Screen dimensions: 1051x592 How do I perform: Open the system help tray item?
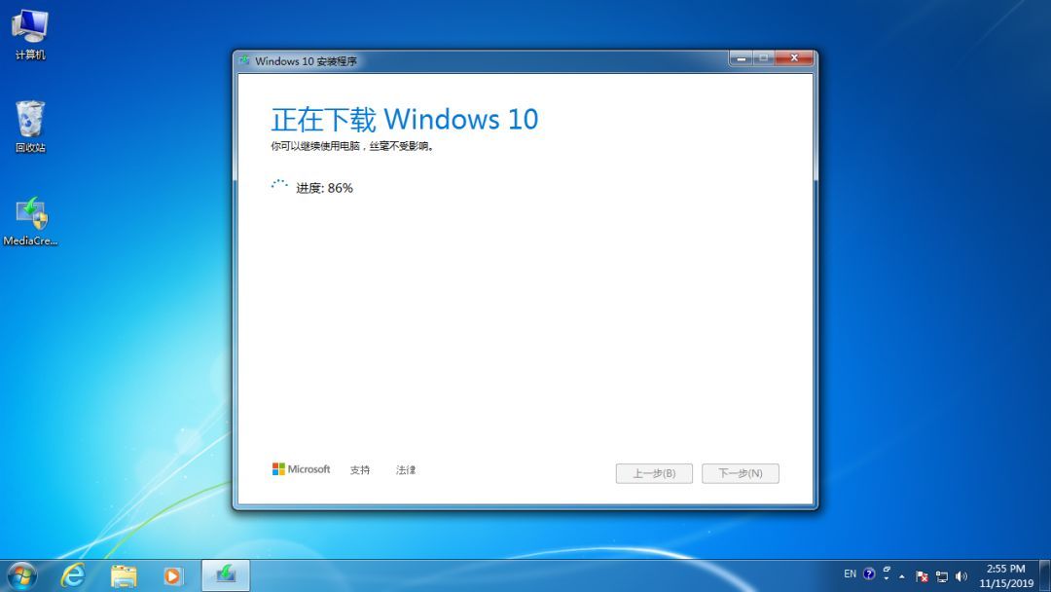coord(869,574)
